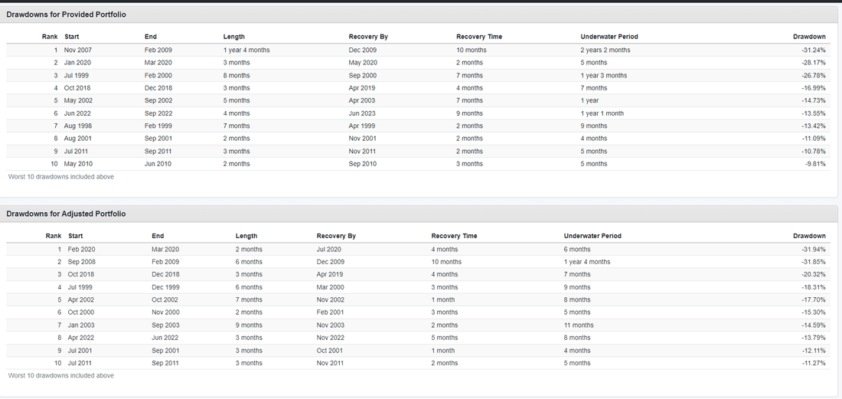
Task: Click the '-31.85%' drawdown value
Action: tap(814, 262)
